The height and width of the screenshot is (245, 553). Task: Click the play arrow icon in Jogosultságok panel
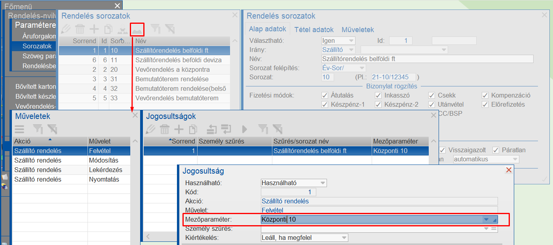[x=245, y=129]
